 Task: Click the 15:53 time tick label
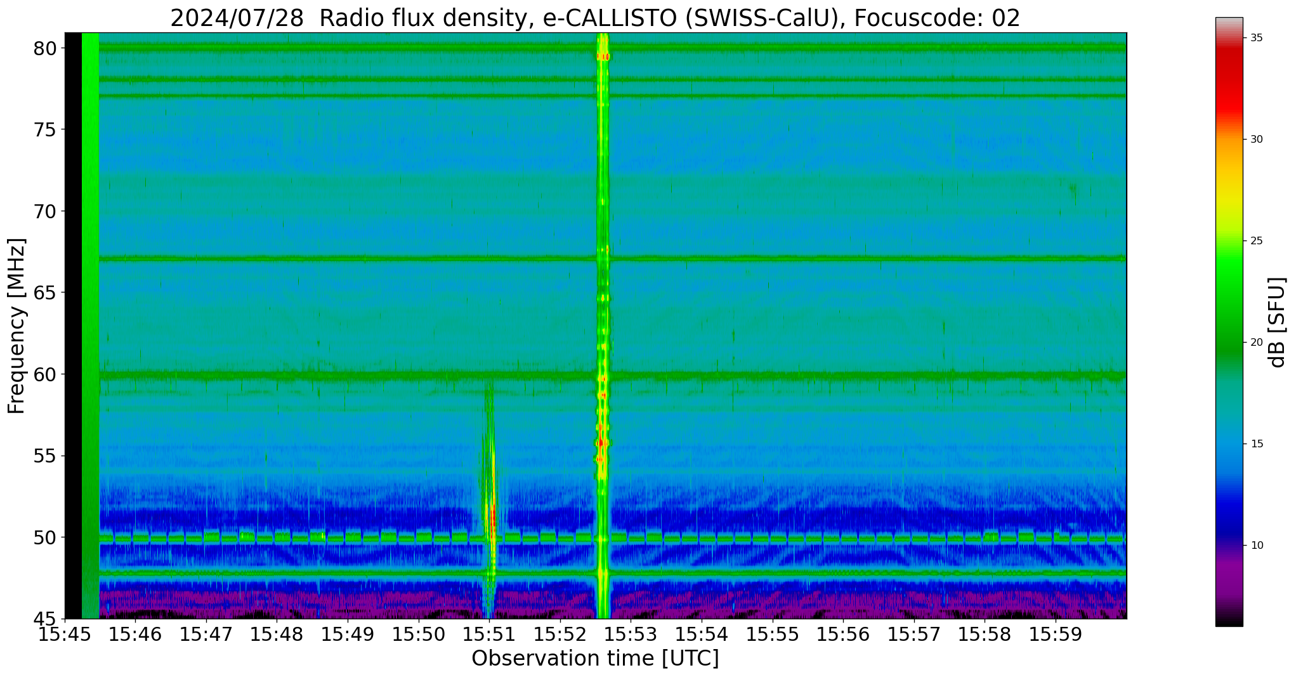pyautogui.click(x=631, y=634)
